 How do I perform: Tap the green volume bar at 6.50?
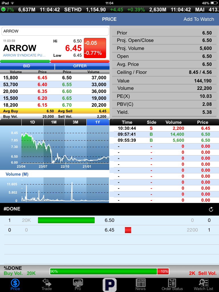coord(66,220)
